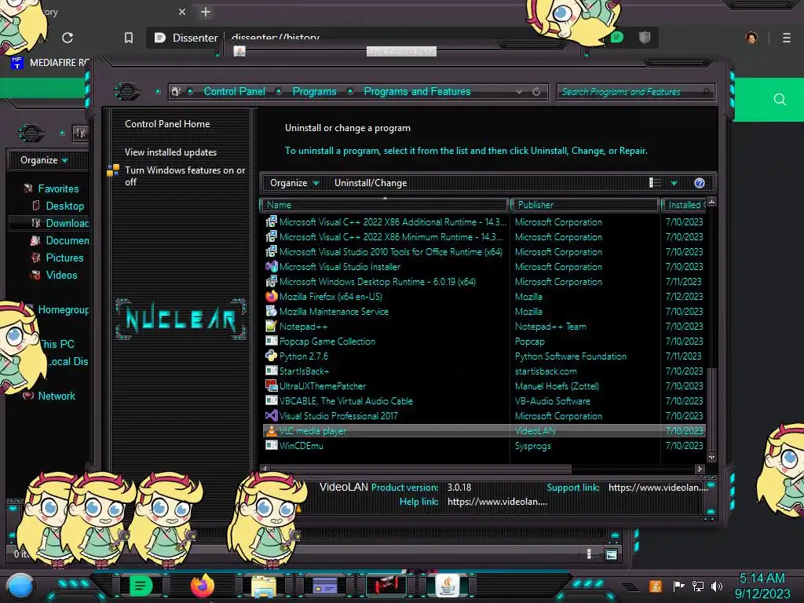Click the Action Center flag tray icon
The height and width of the screenshot is (603, 804).
(x=679, y=586)
